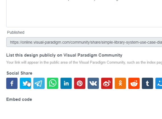The width and height of the screenshot is (162, 119).
Task: Share the design on Facebook
Action: (12, 83)
